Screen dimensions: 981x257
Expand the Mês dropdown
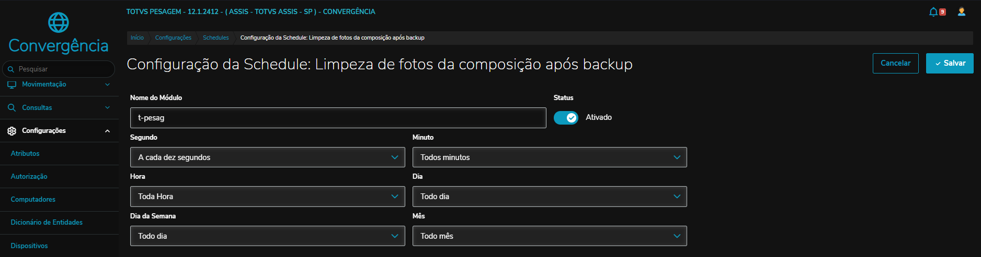click(549, 236)
